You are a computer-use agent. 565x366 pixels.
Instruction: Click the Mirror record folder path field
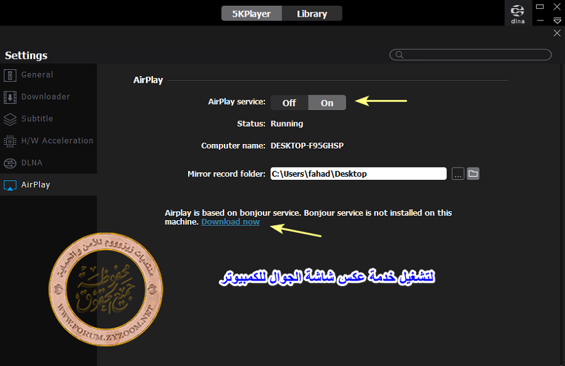pos(358,173)
